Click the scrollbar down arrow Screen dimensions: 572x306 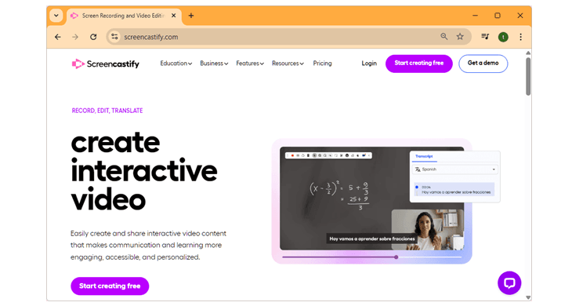[x=528, y=297]
